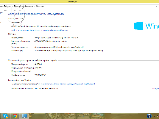The image size is (159, 119).
Task: Open Skype from the taskbar
Action: 5,116
